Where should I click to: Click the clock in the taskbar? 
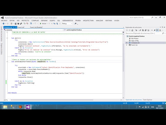[160, 107]
